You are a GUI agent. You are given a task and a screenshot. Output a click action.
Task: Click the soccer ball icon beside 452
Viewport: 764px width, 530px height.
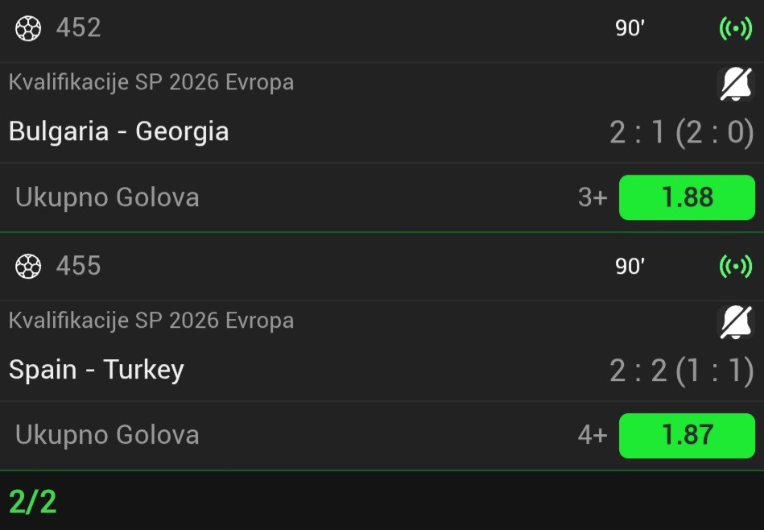pos(28,28)
